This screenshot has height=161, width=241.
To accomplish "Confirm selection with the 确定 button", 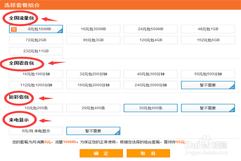I will pyautogui.click(x=101, y=153).
